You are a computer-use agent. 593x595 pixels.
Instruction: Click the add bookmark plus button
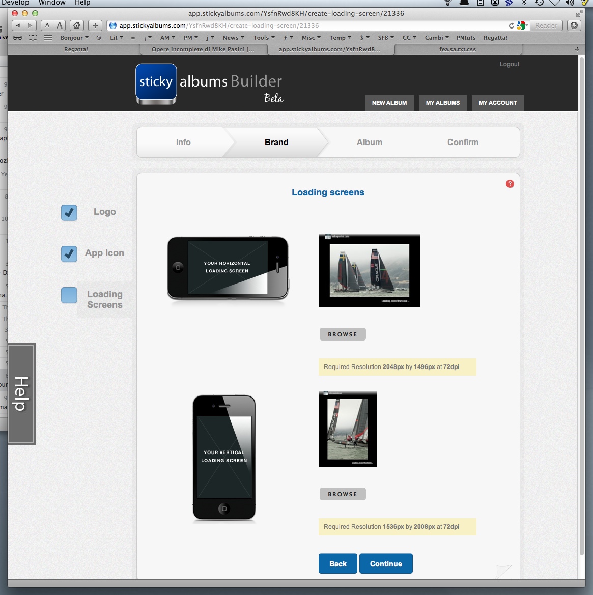pyautogui.click(x=95, y=25)
